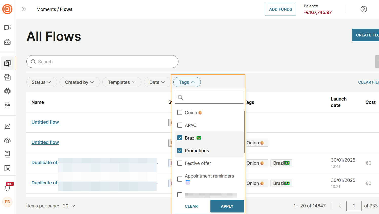Click CLEAR FILTERS link

coord(369,82)
